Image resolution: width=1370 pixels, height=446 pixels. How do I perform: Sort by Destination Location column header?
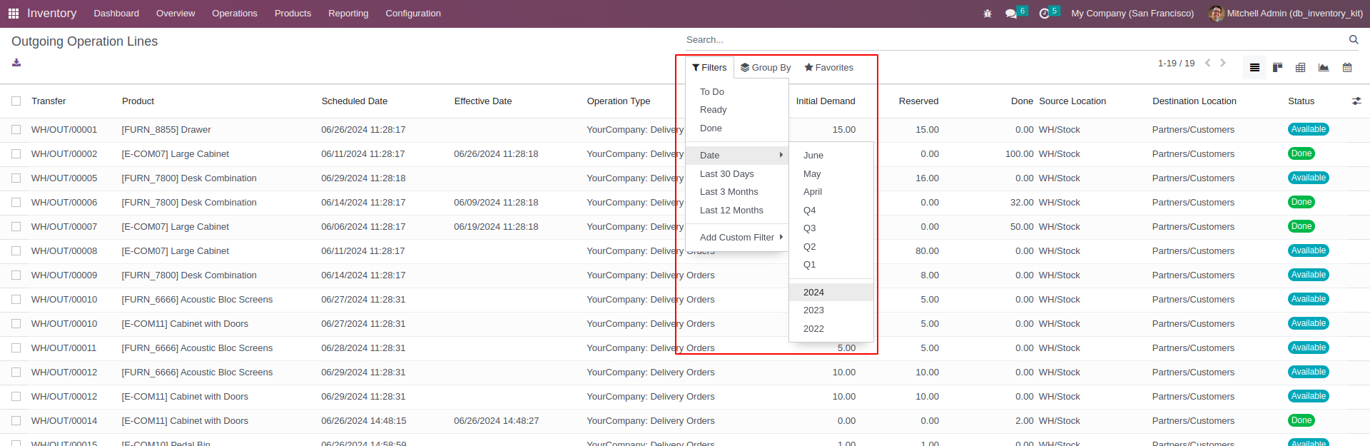[x=1194, y=101]
